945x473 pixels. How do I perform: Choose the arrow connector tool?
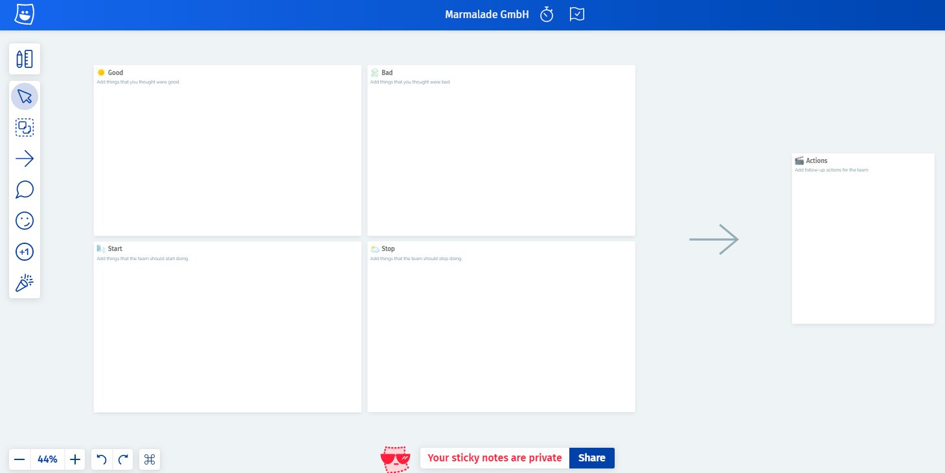click(x=25, y=159)
